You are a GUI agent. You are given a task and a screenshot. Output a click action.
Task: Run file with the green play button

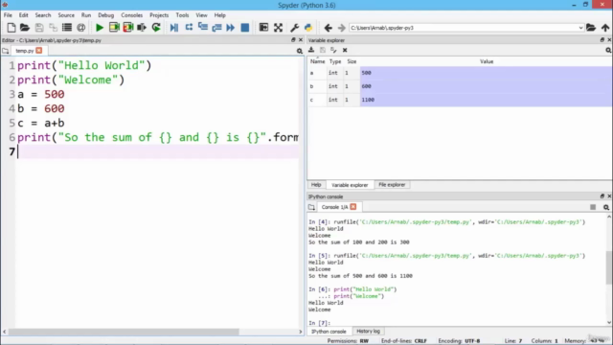click(100, 28)
